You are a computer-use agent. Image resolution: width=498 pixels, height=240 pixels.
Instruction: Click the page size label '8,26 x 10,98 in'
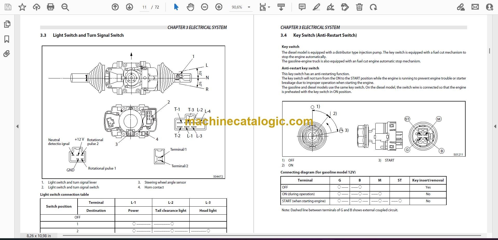(x=39, y=236)
